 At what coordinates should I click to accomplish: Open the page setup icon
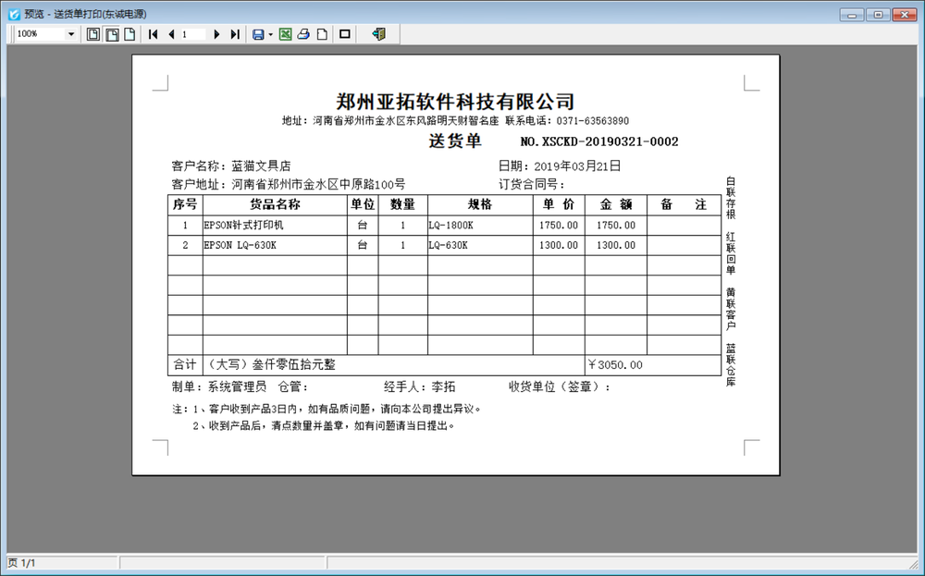(321, 34)
